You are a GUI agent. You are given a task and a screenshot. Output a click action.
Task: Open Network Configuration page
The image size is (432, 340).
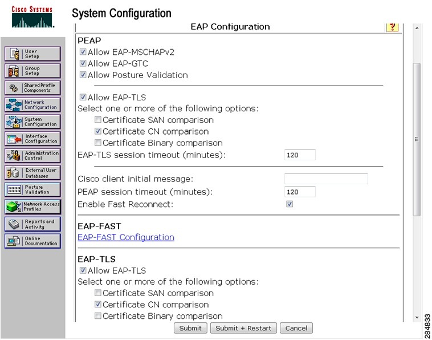click(x=32, y=105)
